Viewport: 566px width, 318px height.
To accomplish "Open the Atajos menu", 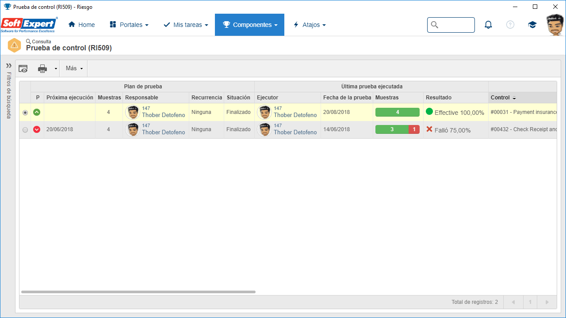I will click(x=310, y=25).
